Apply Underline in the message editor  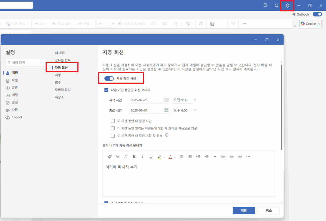151,156
